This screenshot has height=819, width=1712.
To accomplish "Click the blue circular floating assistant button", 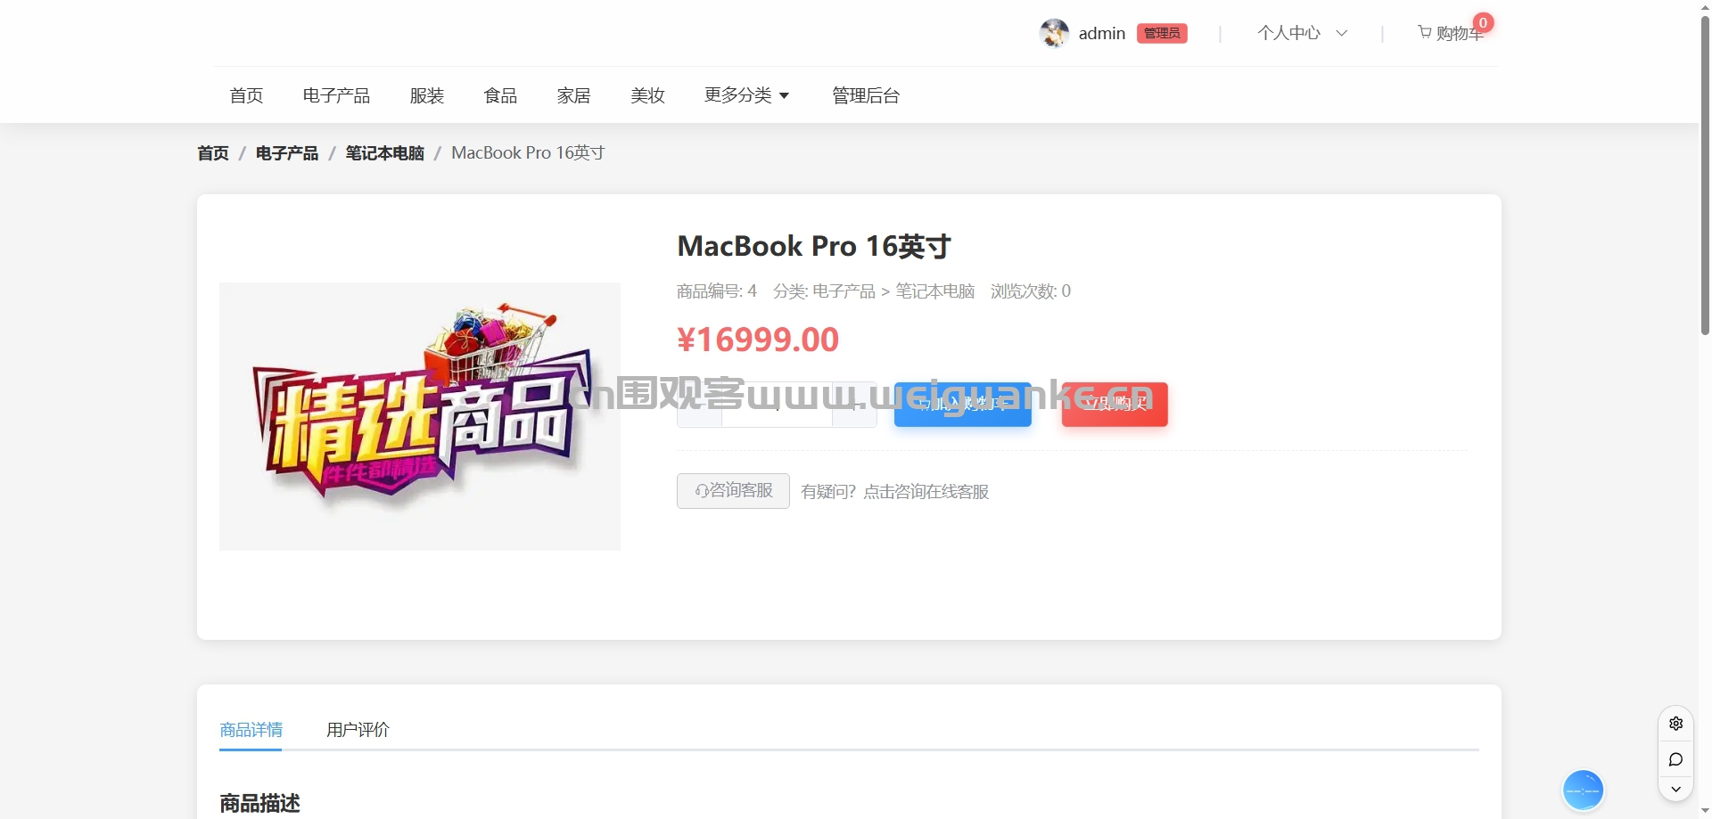I will click(x=1583, y=790).
